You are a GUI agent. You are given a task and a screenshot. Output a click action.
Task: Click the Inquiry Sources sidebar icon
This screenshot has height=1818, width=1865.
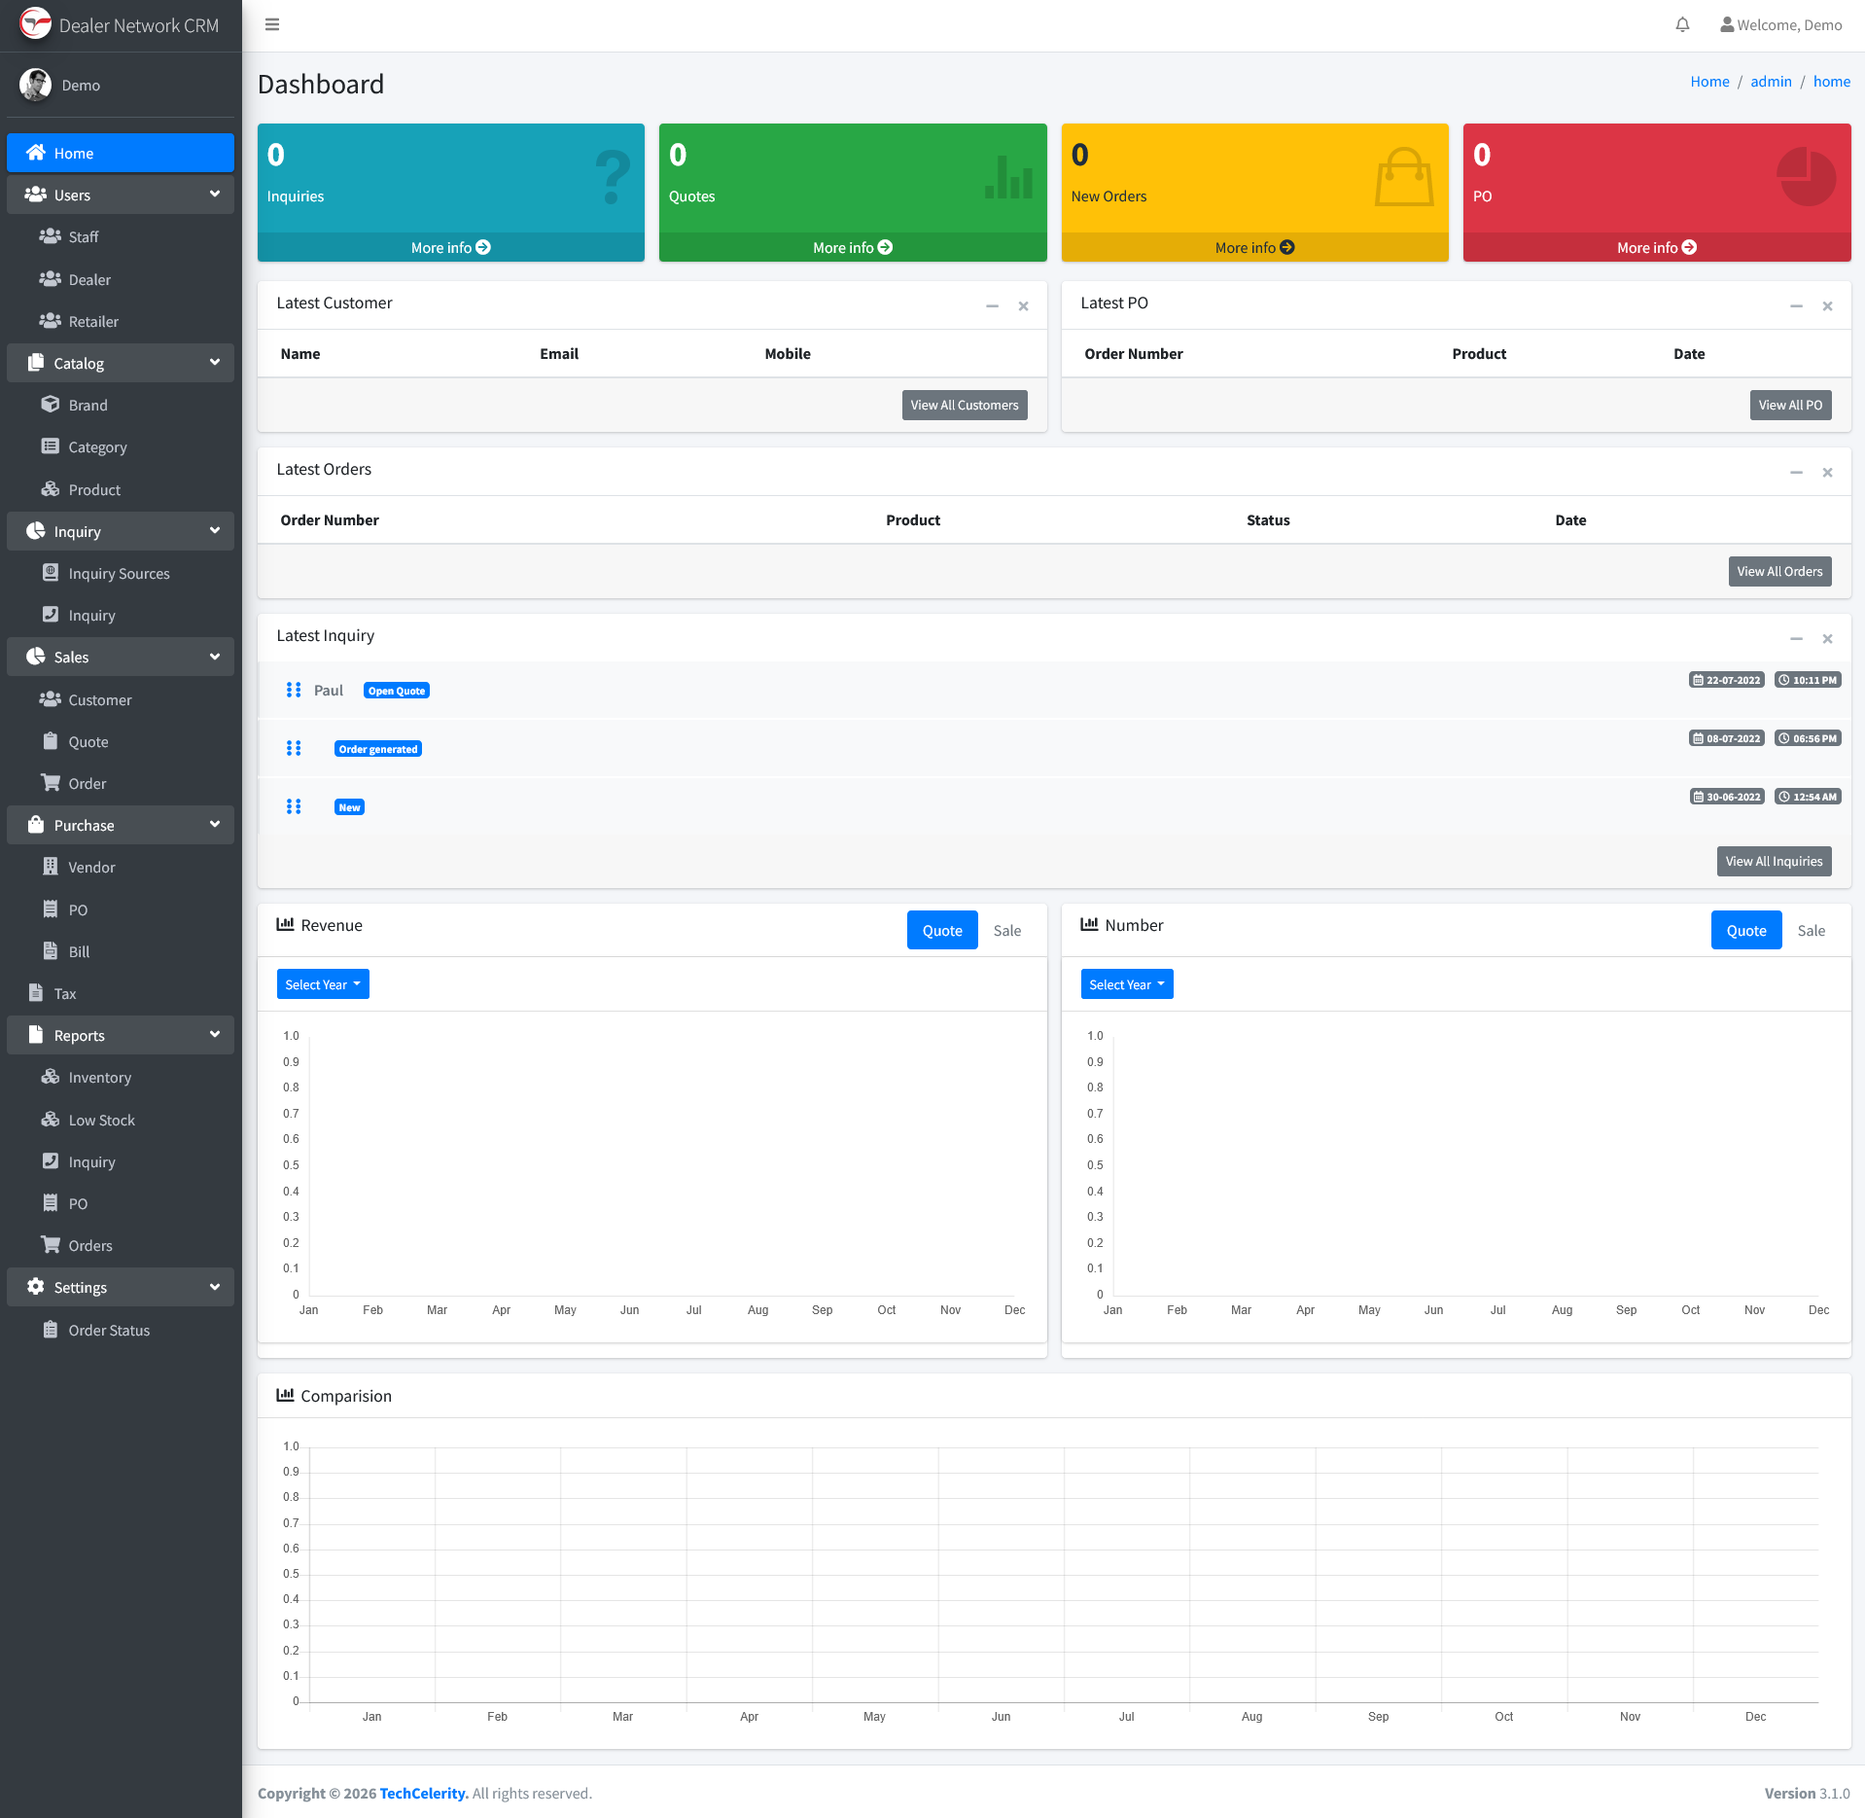(x=51, y=573)
